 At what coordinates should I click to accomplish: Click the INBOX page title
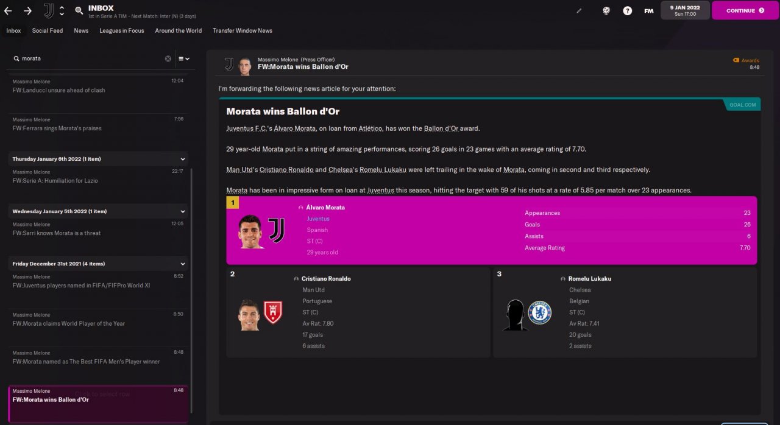pos(101,8)
